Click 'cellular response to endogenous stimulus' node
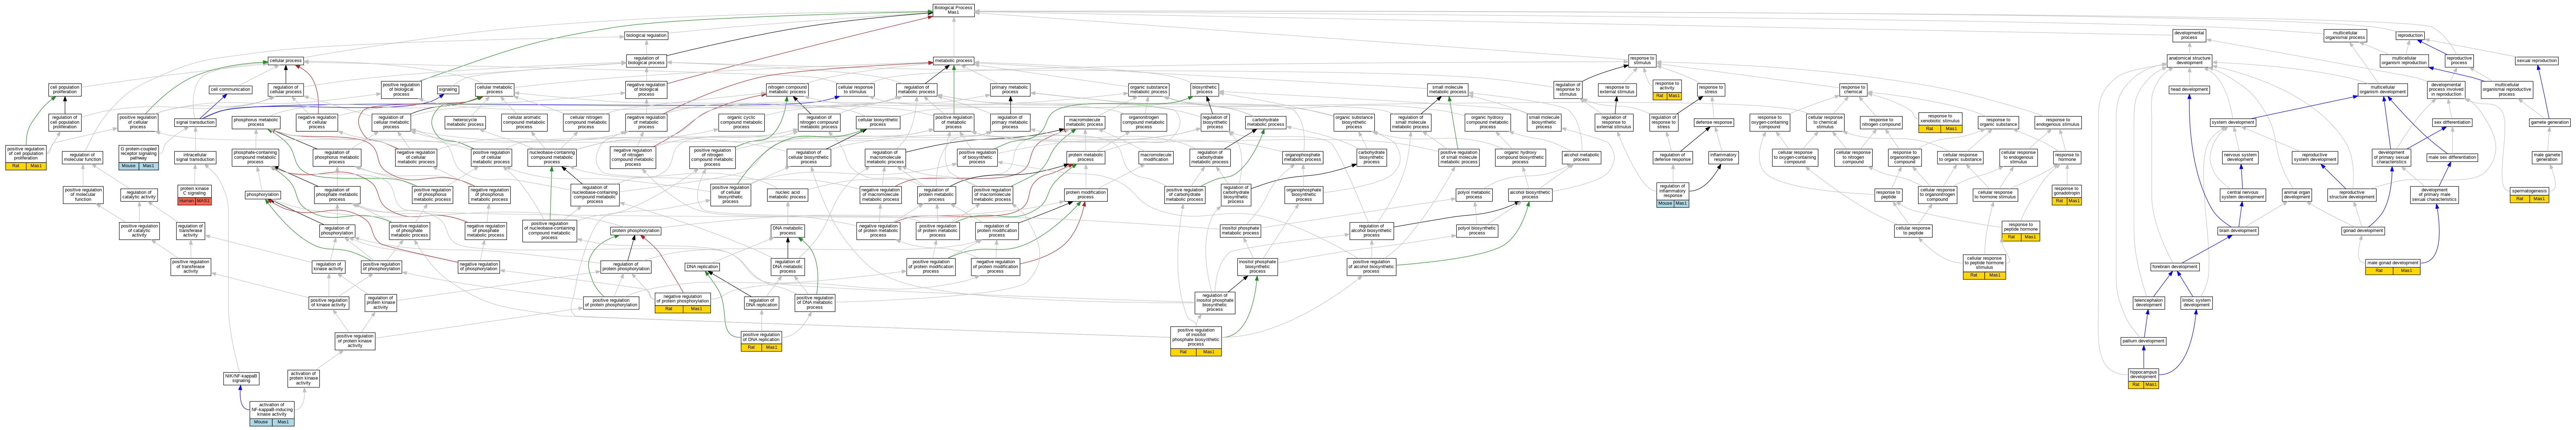Image resolution: width=2576 pixels, height=430 pixels. [x=2018, y=158]
